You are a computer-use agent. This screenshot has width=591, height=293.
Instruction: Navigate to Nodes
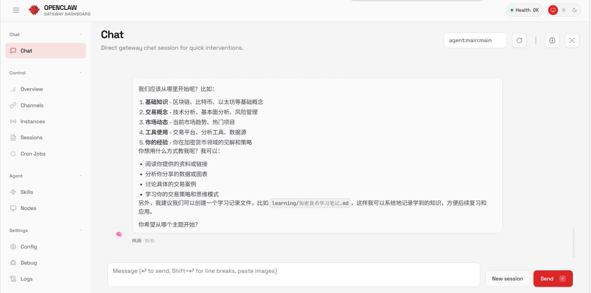[46, 208]
